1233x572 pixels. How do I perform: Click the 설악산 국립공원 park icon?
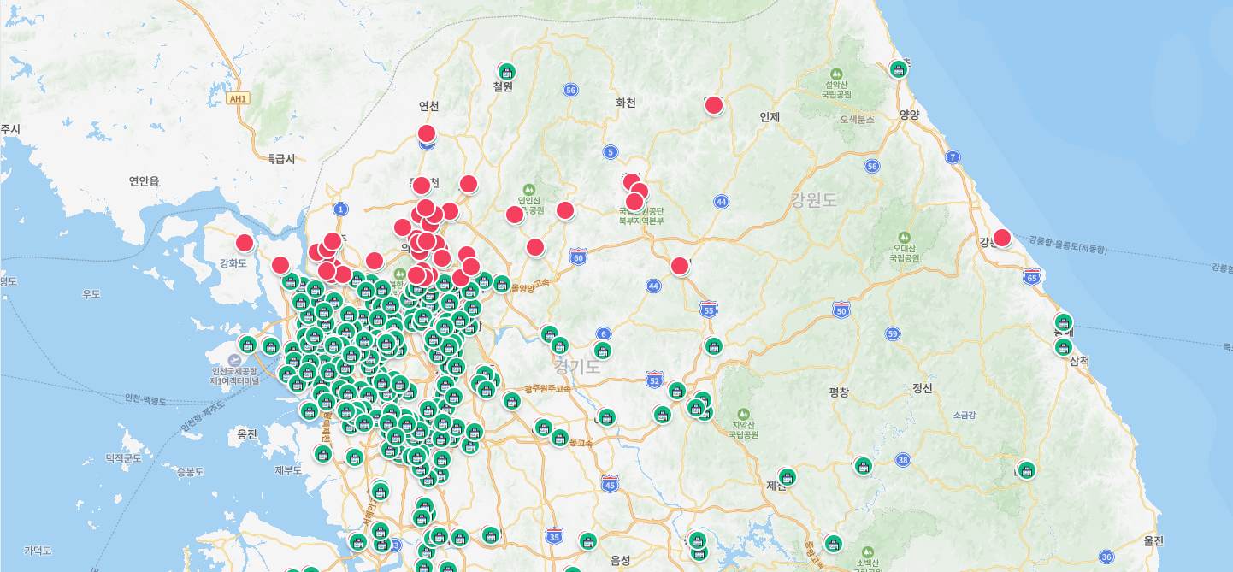(835, 74)
